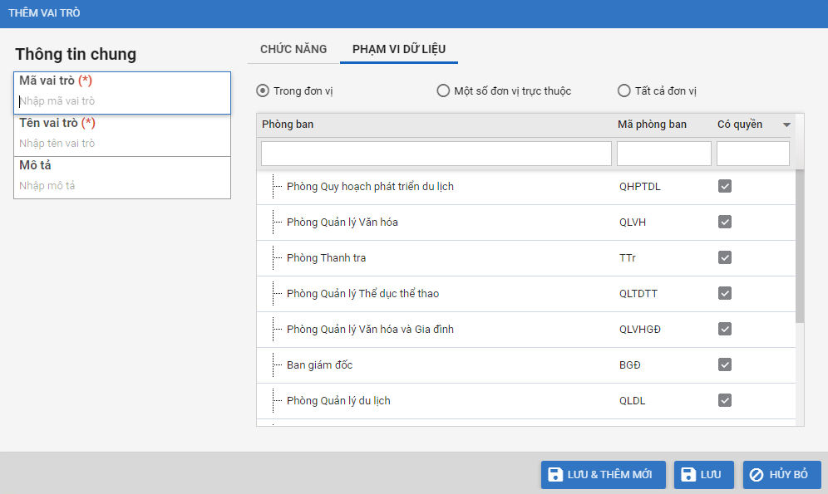This screenshot has width=828, height=494.
Task: Toggle the Phòng Thanh tra permission checkbox
Action: [x=725, y=258]
